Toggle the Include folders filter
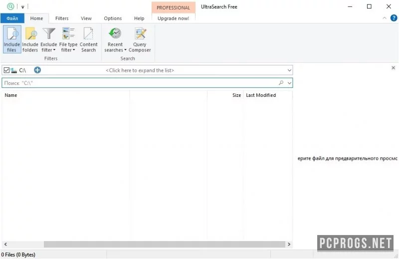Image resolution: width=399 pixels, height=259 pixels. coord(30,39)
